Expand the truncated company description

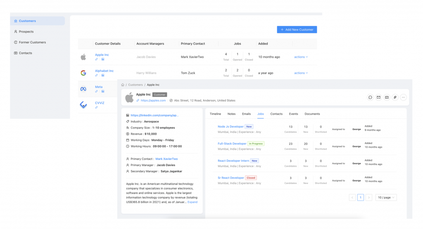click(192, 202)
